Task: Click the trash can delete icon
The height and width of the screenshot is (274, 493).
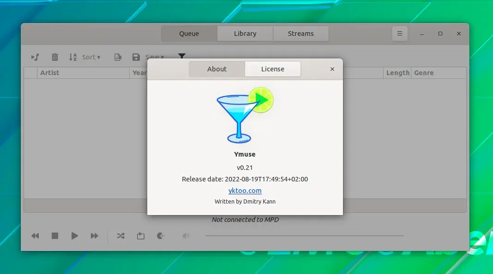Action: click(55, 57)
